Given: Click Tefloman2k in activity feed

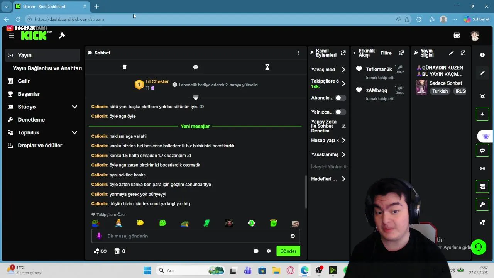Looking at the screenshot, I should pos(379,69).
